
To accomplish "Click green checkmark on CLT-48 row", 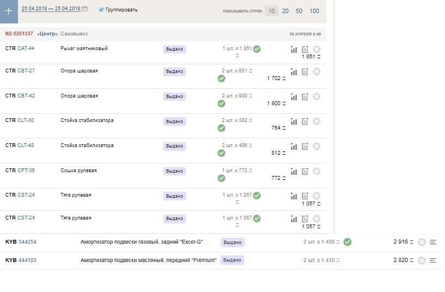I will click(x=221, y=153).
